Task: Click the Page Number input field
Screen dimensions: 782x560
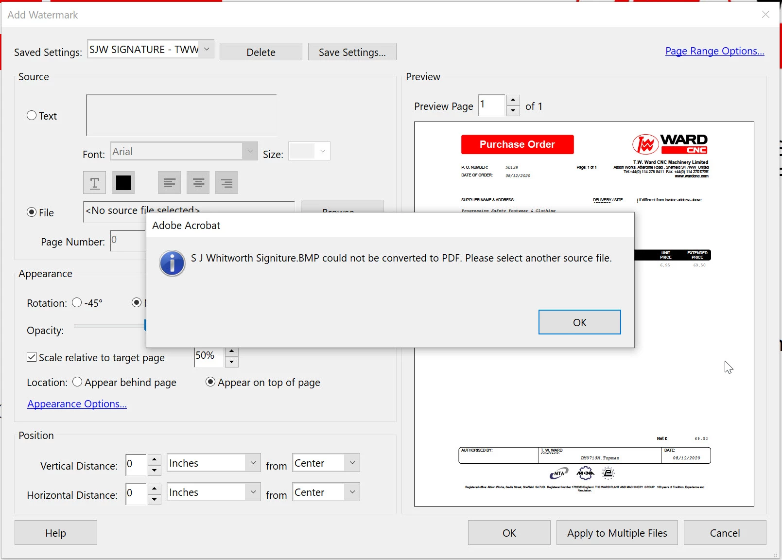Action: [x=128, y=241]
